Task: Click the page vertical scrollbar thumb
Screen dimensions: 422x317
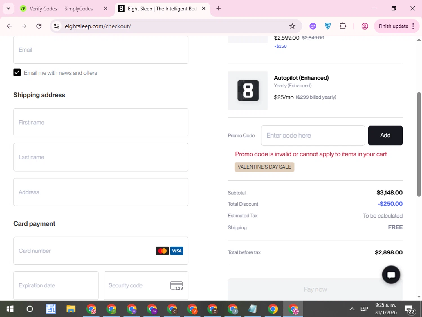Action: (x=419, y=144)
